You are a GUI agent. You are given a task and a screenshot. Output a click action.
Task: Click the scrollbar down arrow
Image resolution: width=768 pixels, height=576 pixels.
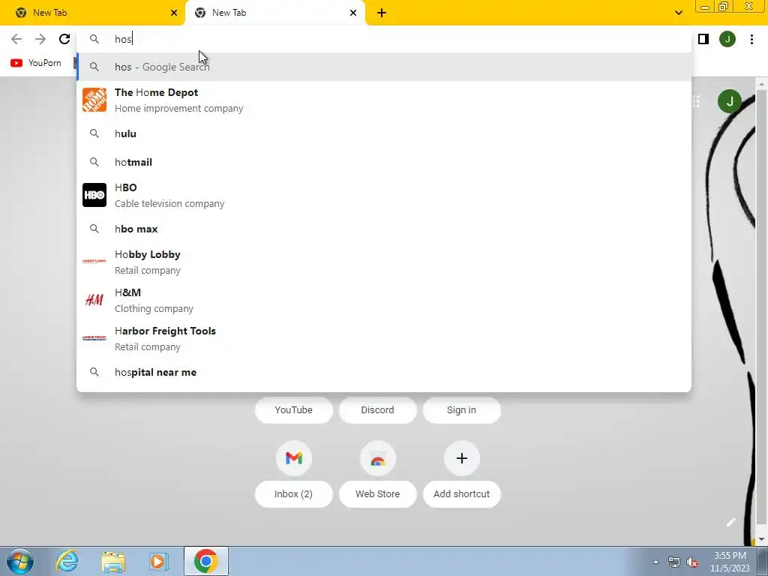coord(762,539)
